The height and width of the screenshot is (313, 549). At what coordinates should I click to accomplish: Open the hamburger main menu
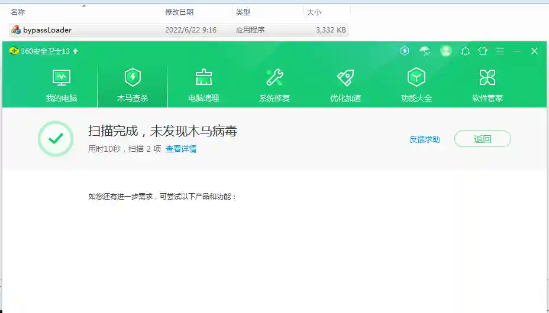(x=500, y=51)
